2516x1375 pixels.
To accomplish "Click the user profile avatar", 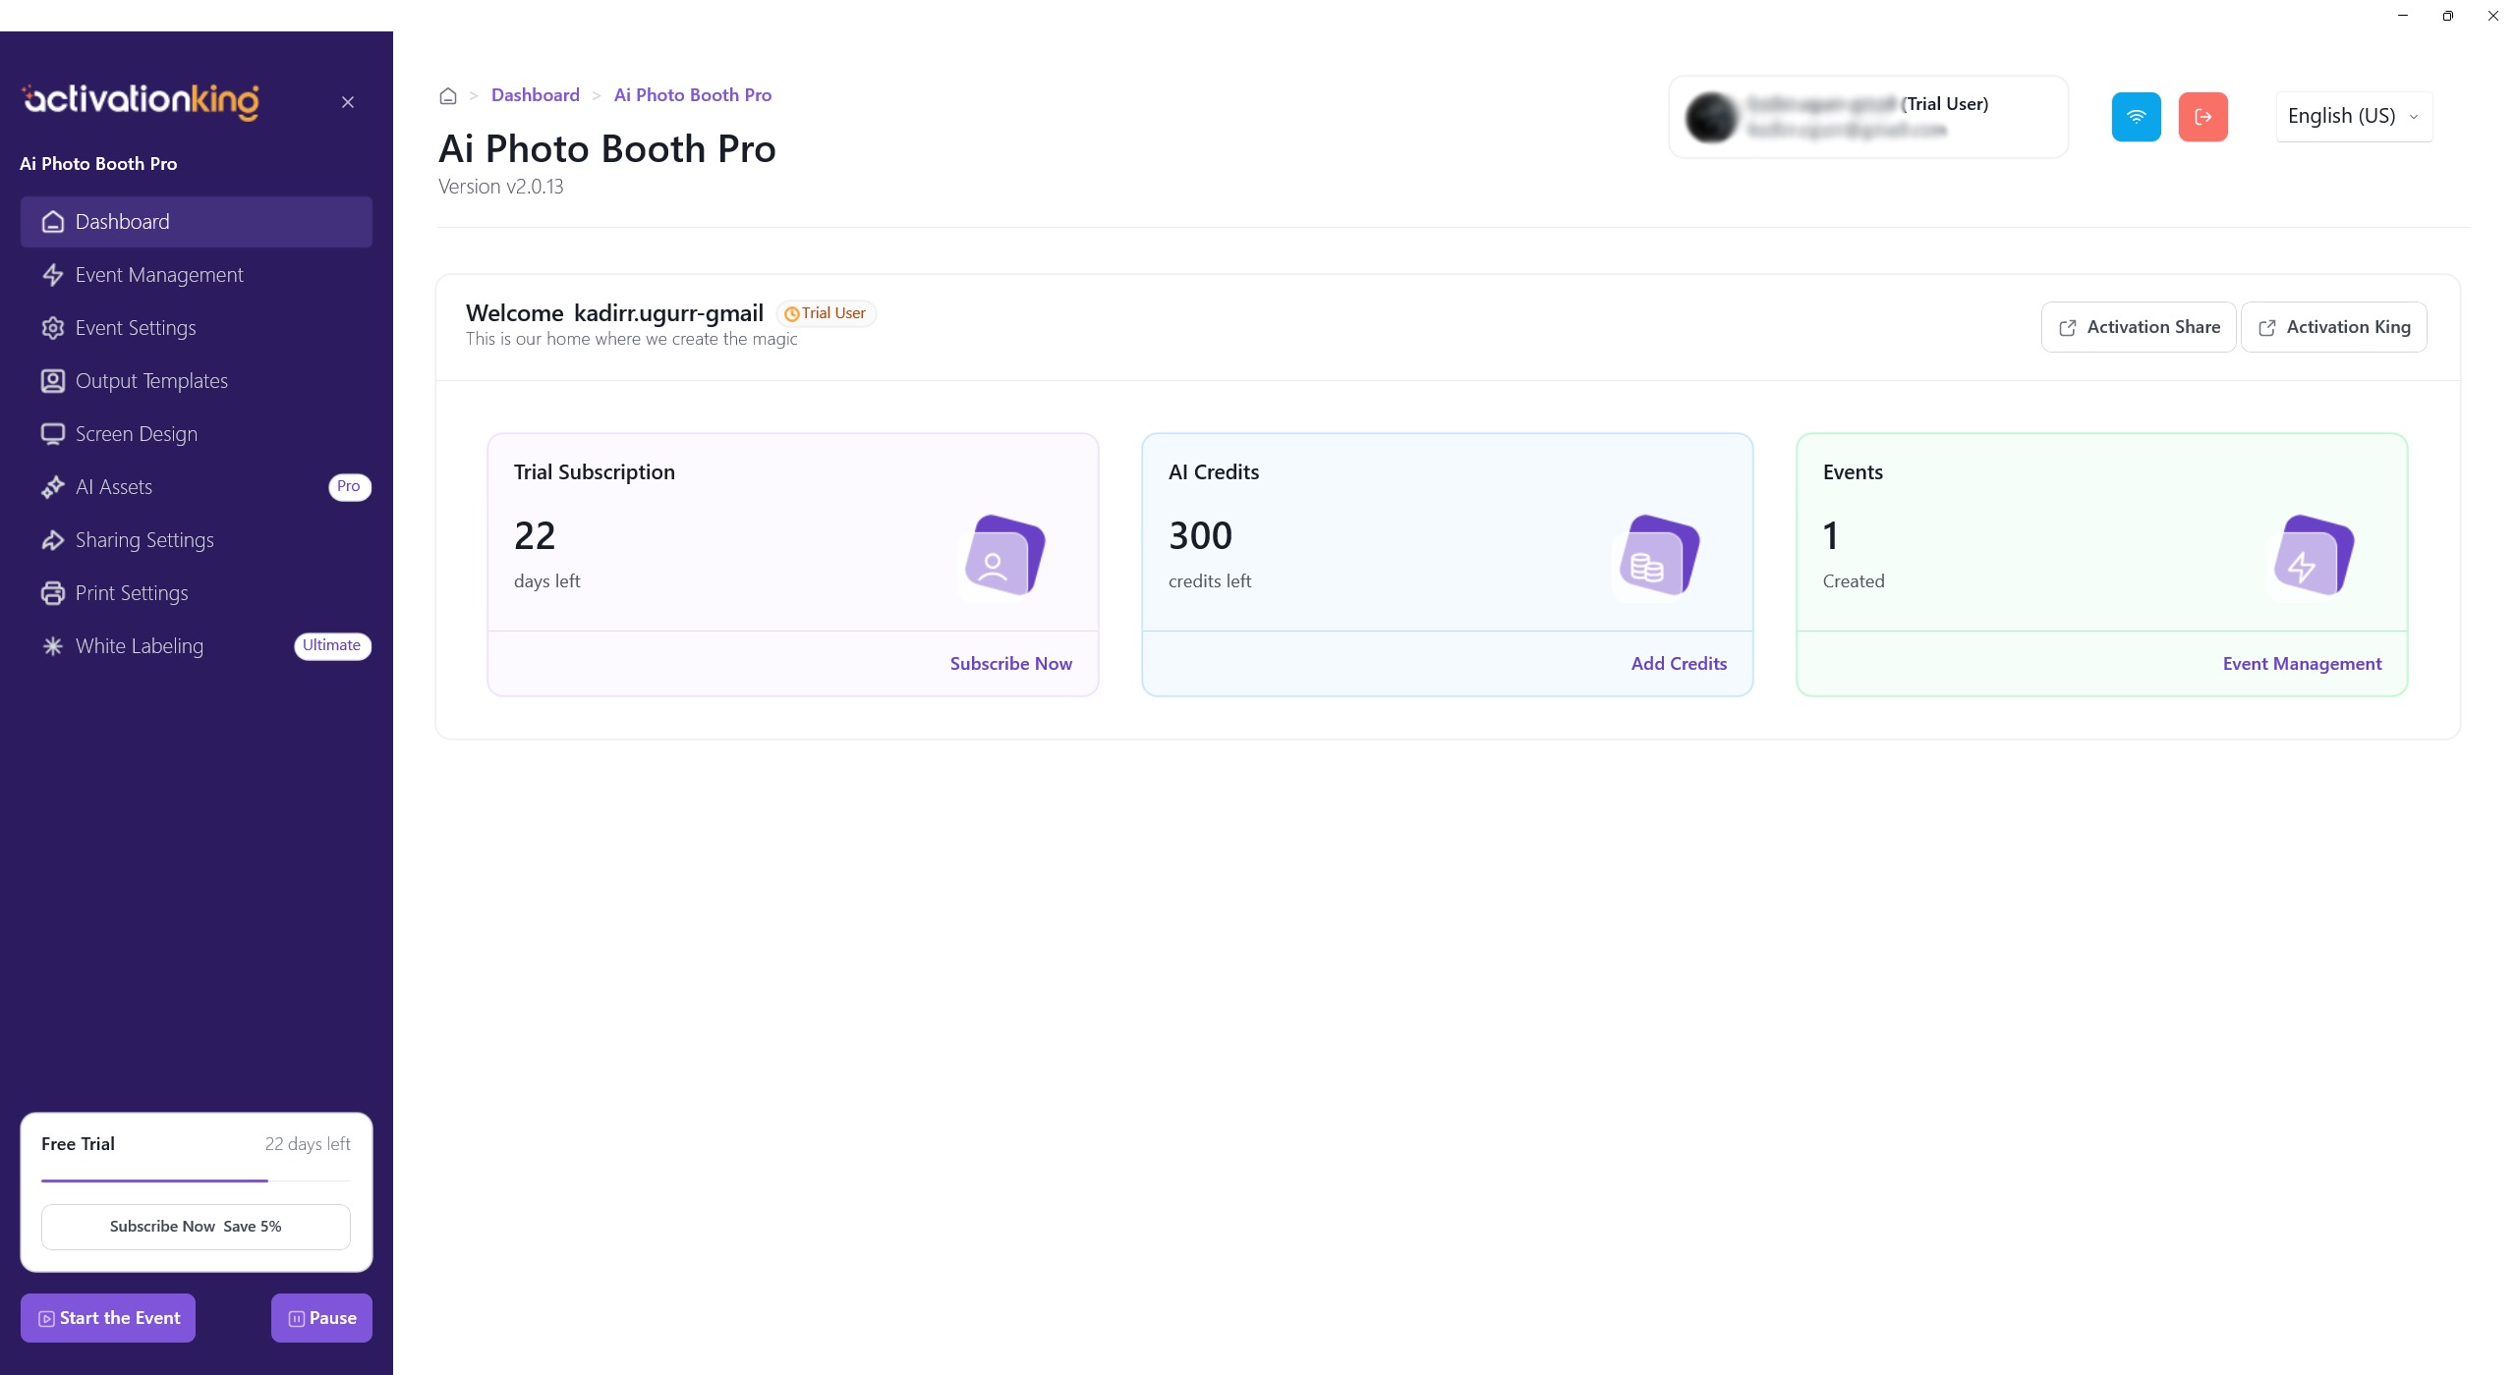I will point(1711,117).
